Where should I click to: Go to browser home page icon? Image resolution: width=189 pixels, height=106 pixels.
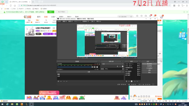click(15, 5)
